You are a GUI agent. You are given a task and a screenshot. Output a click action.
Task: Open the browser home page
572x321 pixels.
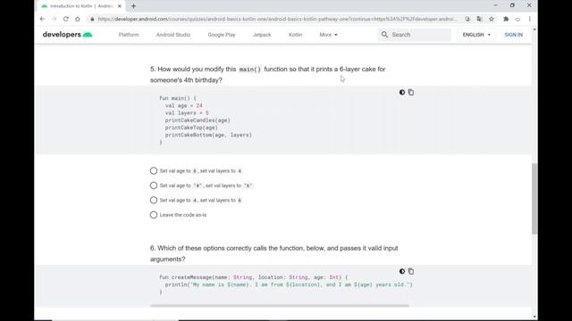tap(78, 19)
